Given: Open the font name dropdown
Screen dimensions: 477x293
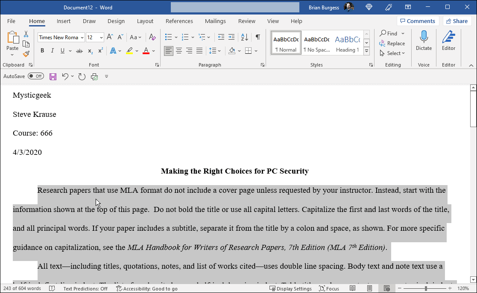Looking at the screenshot, I should 82,38.
